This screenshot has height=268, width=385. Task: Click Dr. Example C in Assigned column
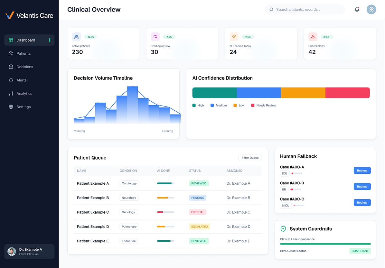pos(239,212)
